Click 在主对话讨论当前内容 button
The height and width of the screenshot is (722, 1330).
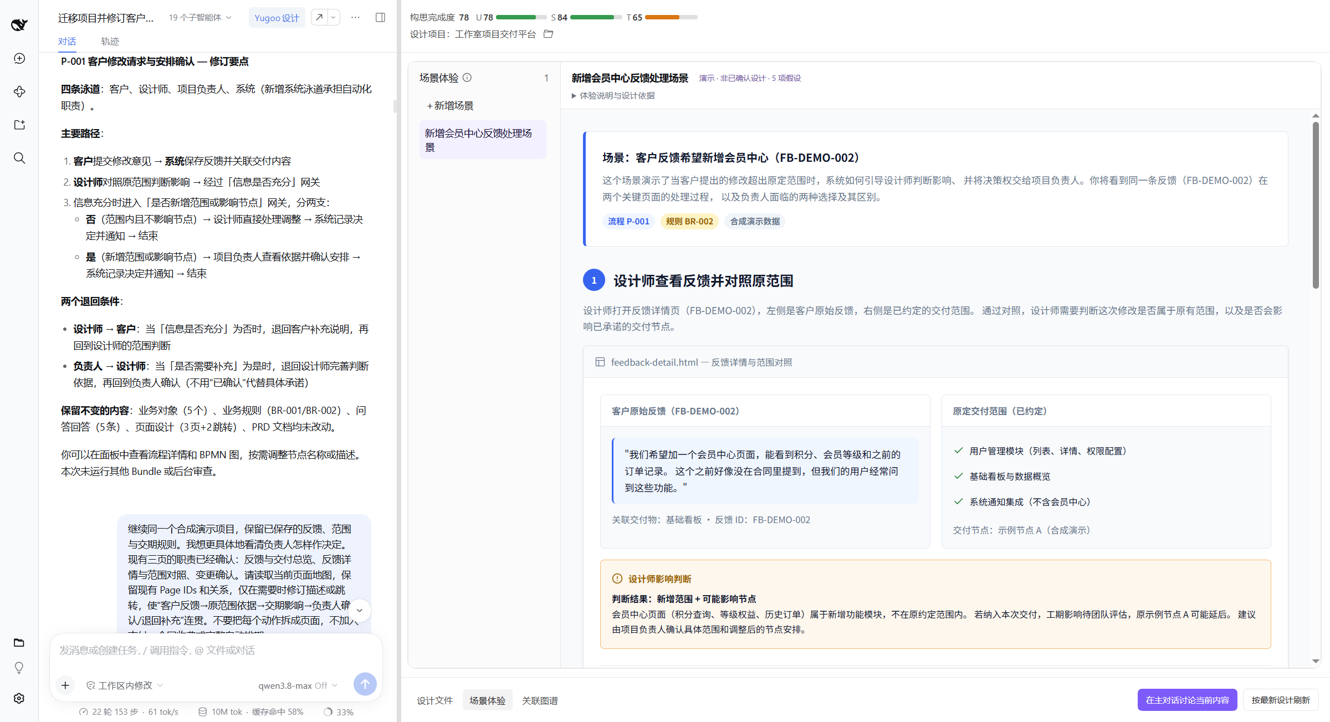pyautogui.click(x=1188, y=700)
